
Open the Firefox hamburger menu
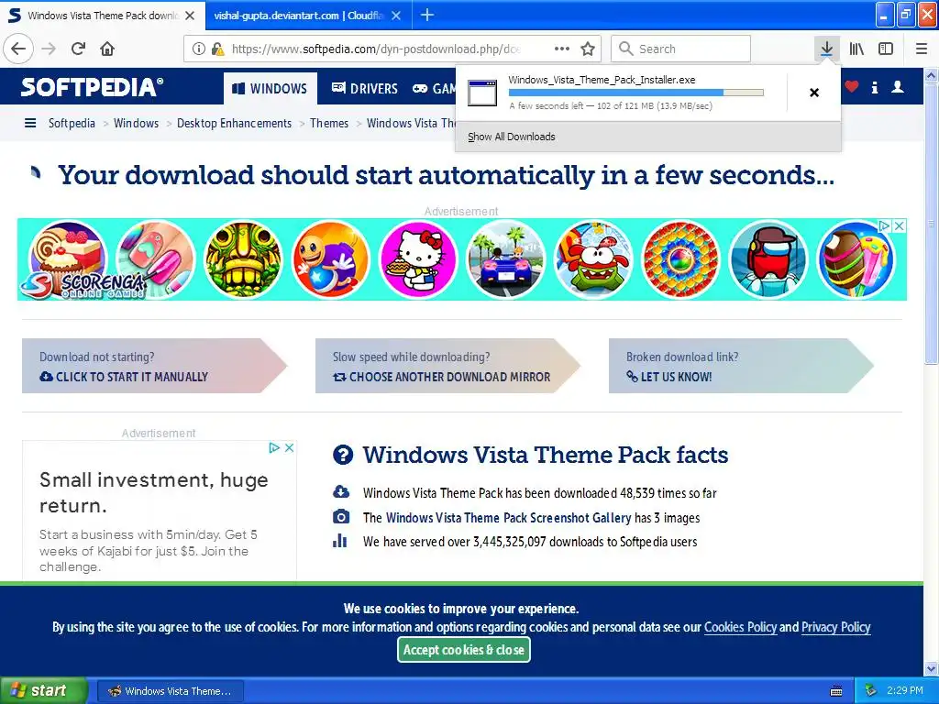click(x=922, y=49)
